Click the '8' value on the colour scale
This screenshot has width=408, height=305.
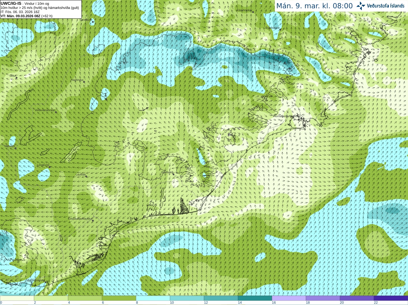click(137, 303)
